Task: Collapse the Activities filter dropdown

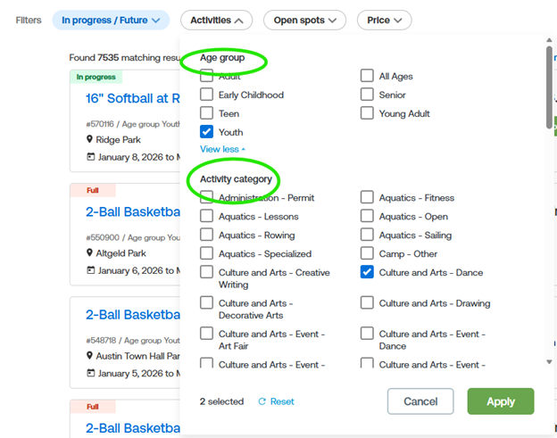Action: [x=216, y=20]
